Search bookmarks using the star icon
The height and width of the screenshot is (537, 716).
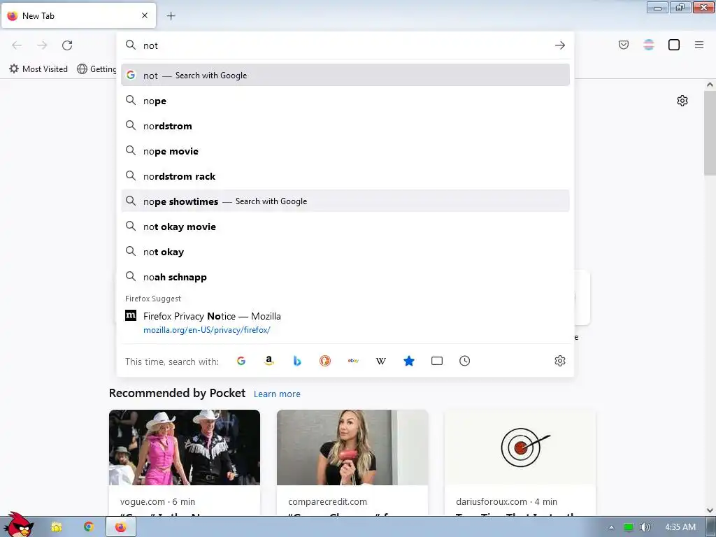409,361
